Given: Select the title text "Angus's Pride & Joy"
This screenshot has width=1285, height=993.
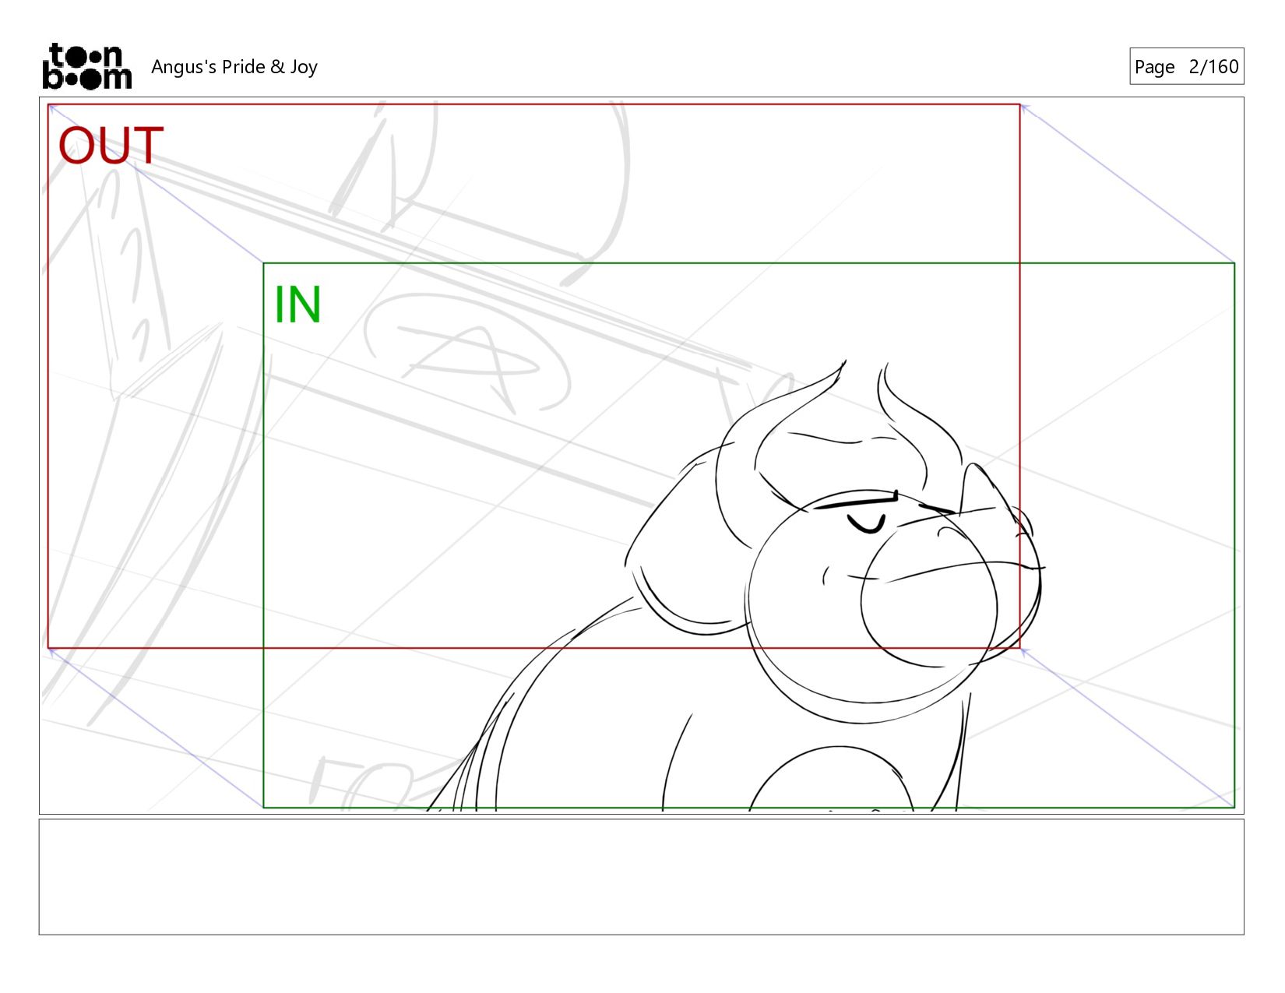Looking at the screenshot, I should pyautogui.click(x=234, y=67).
